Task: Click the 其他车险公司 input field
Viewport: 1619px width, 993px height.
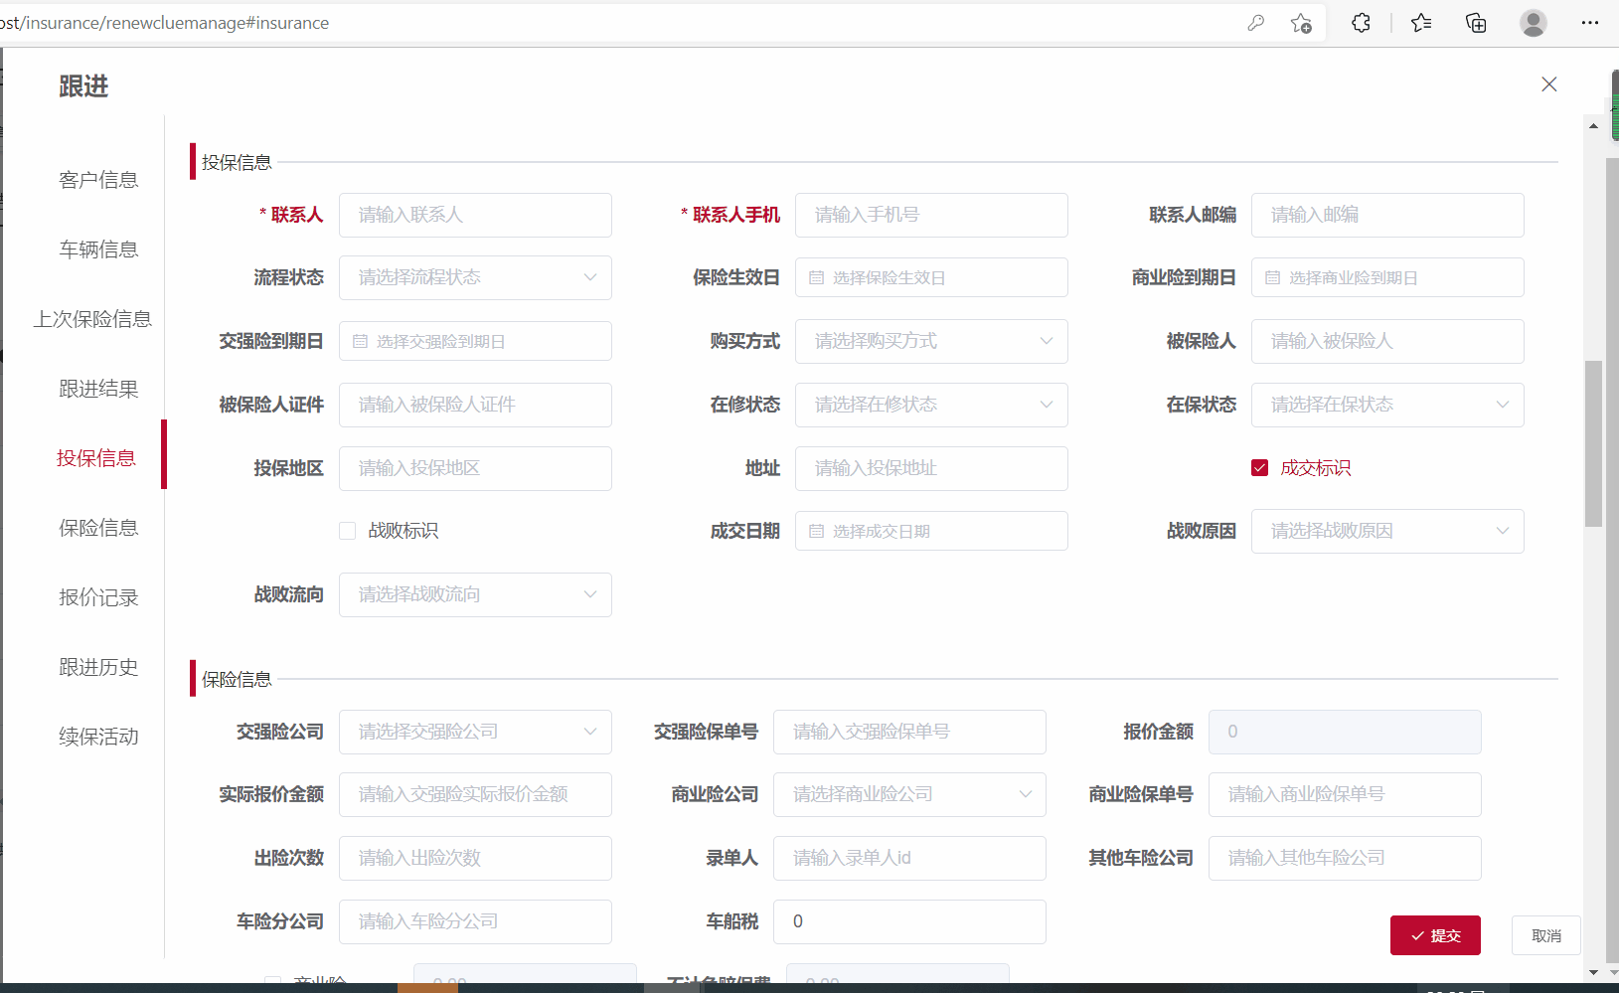Action: click(1345, 858)
